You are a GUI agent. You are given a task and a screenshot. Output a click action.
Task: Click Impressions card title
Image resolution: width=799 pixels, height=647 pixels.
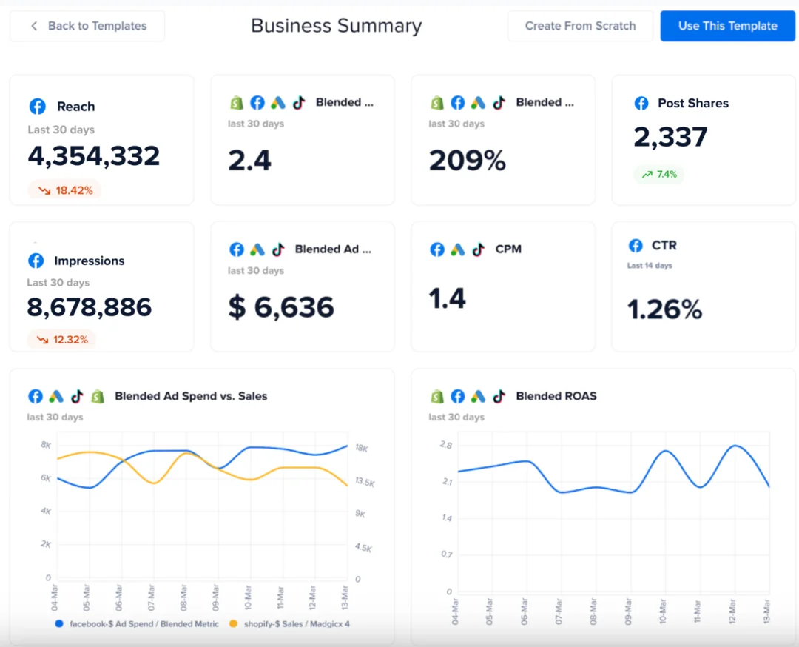point(90,261)
